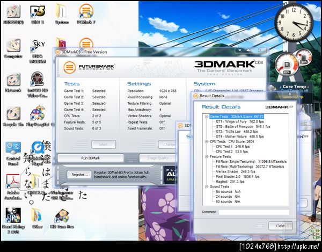Select the Pixel Shader 2.0 row
Viewport: 322px width, 252px height.
(x=237, y=177)
